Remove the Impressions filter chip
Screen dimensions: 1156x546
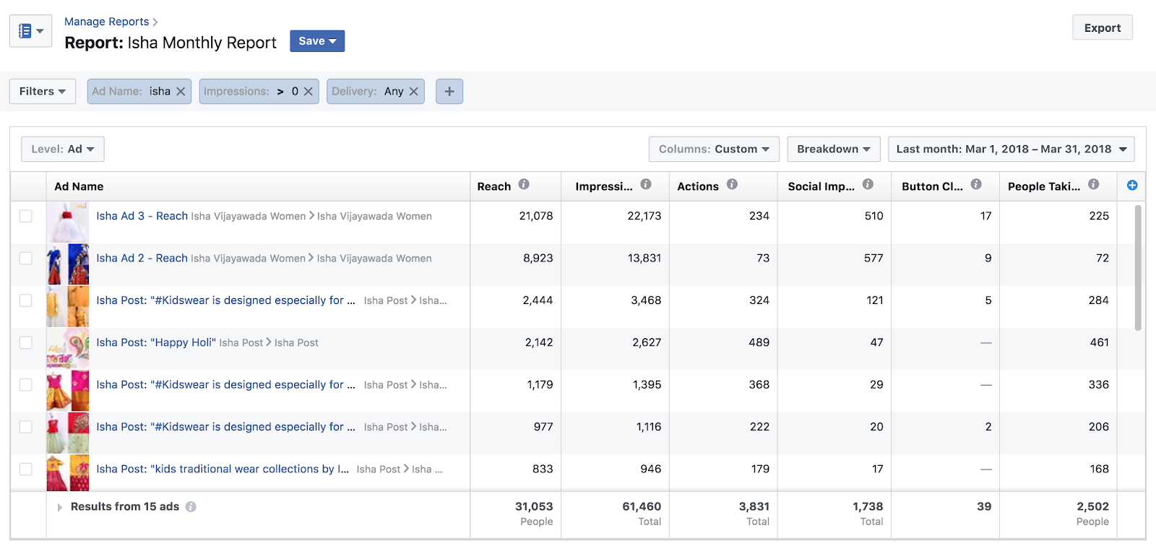pos(308,92)
